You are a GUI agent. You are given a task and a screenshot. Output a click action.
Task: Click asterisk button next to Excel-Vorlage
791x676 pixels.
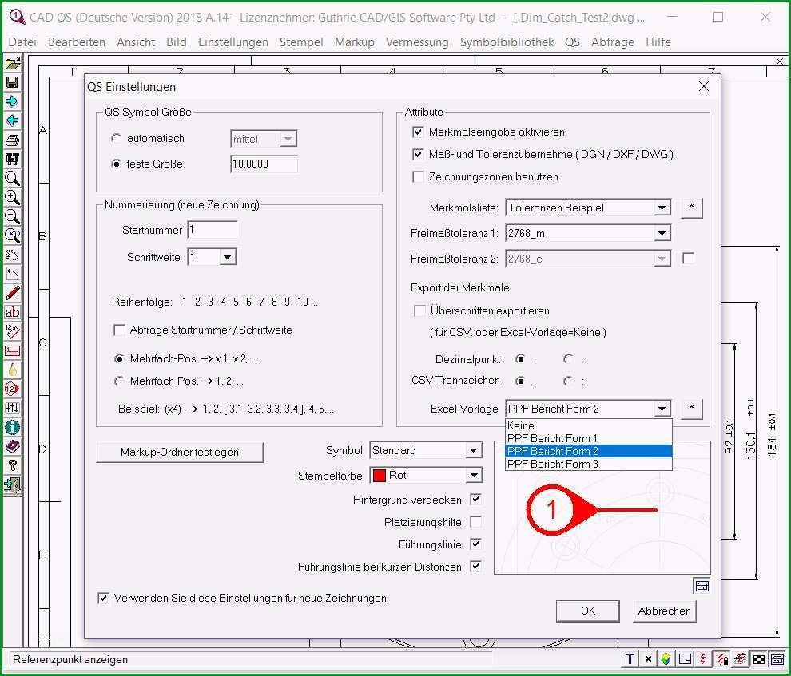point(691,409)
